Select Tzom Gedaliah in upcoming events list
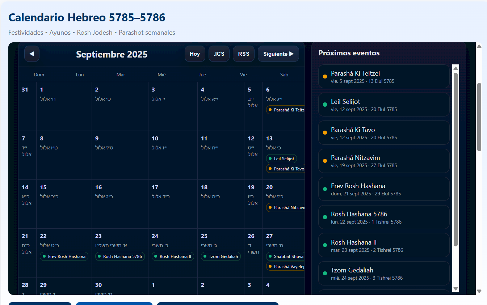 coord(383,273)
